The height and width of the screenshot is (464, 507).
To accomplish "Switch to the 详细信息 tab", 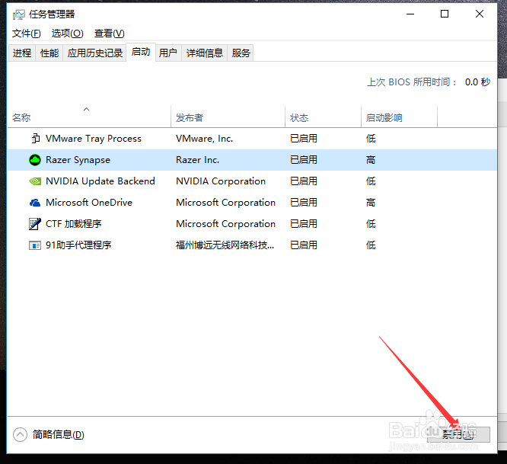I will tap(205, 53).
